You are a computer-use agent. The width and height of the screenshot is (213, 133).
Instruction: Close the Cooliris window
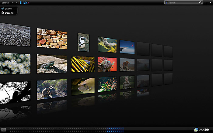click(x=211, y=2)
